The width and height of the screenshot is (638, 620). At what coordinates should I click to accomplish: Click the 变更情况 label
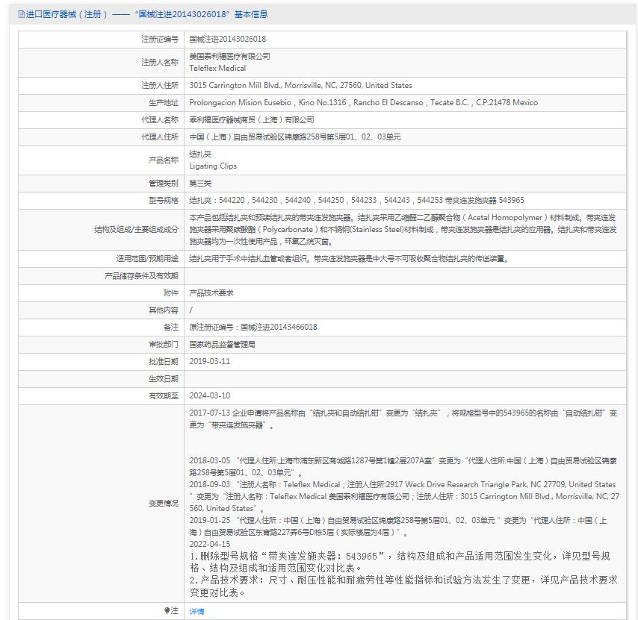[x=163, y=504]
